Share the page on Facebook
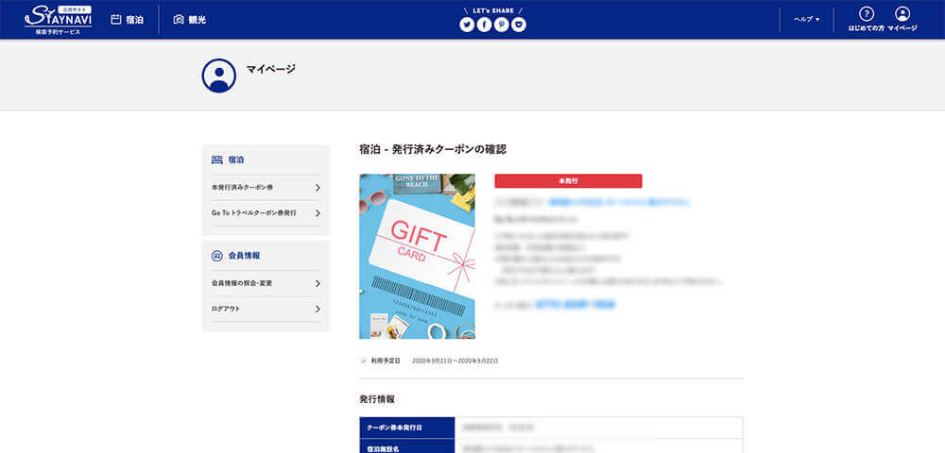945x453 pixels. click(484, 25)
